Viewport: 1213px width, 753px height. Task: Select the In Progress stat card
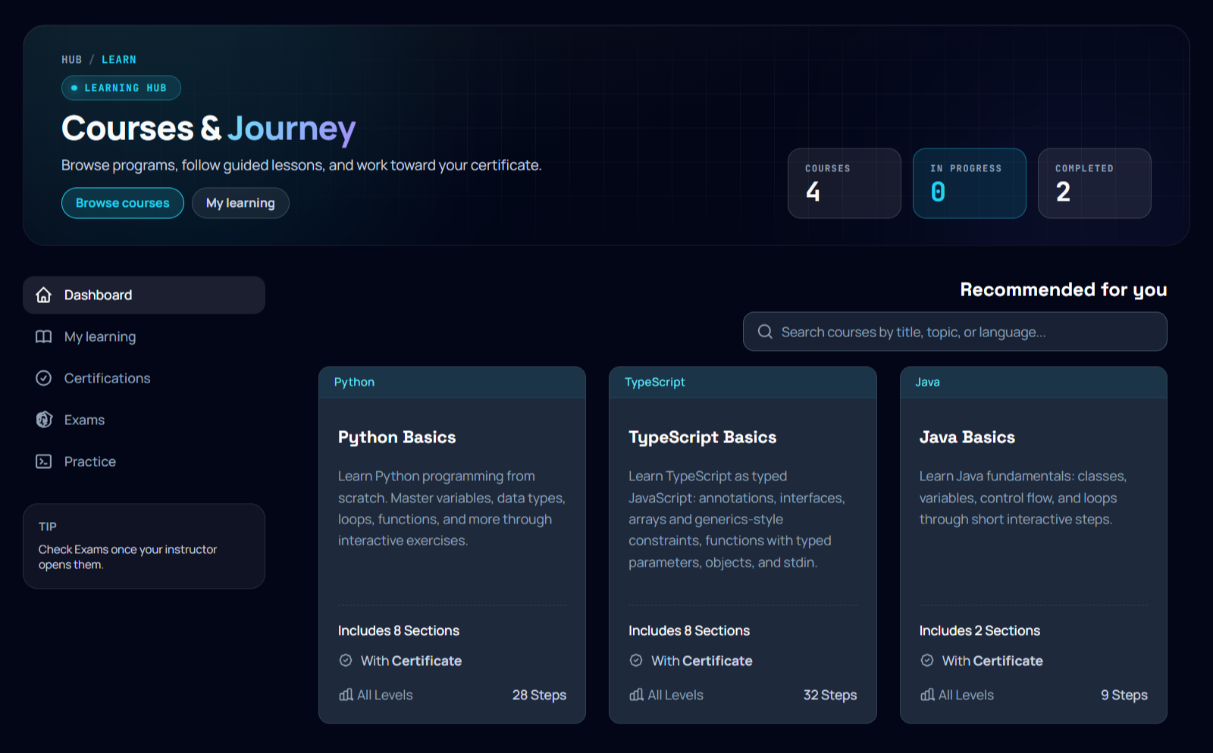(x=970, y=183)
